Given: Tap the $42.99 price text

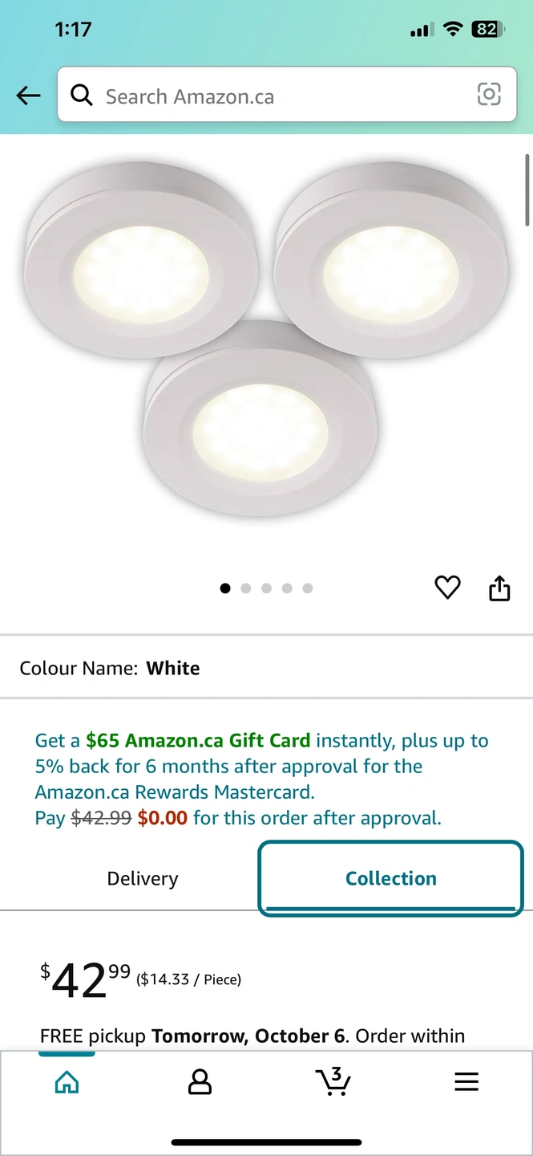Looking at the screenshot, I should coord(85,979).
